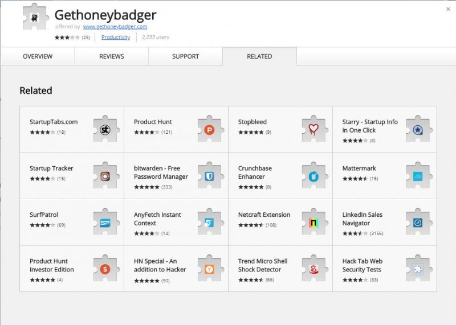Click the StartupTabs.com title

tap(54, 122)
